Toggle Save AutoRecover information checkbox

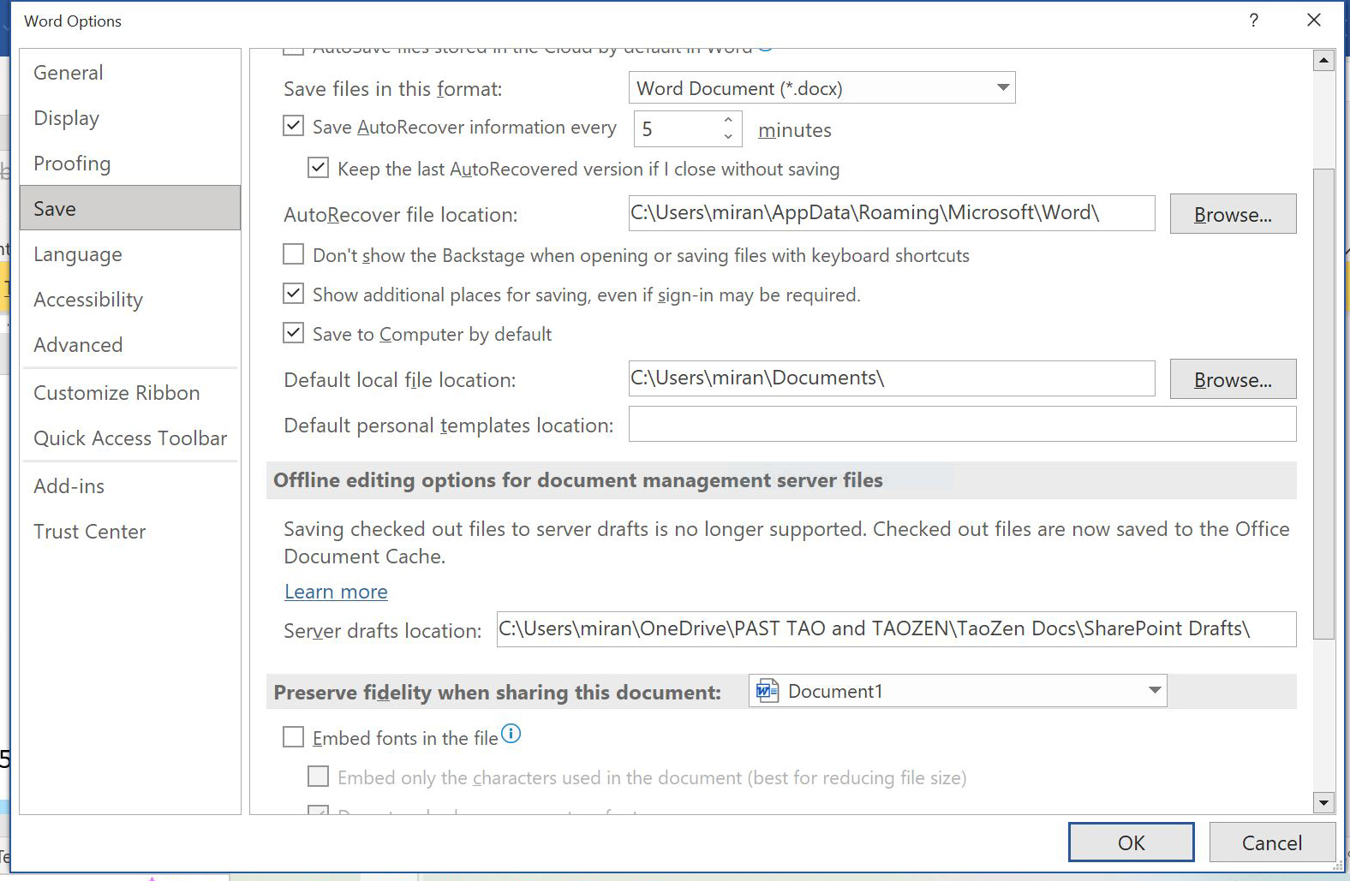coord(293,126)
